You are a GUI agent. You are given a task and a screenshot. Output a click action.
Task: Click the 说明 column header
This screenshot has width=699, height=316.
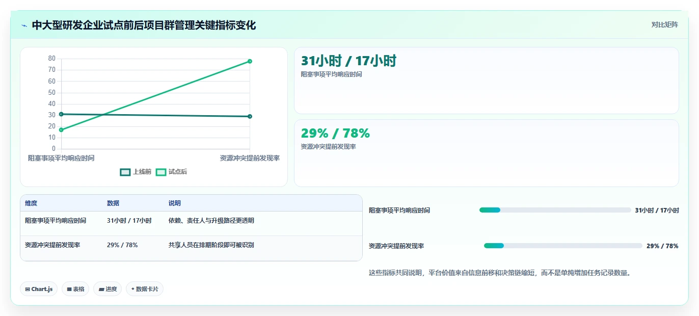point(175,203)
